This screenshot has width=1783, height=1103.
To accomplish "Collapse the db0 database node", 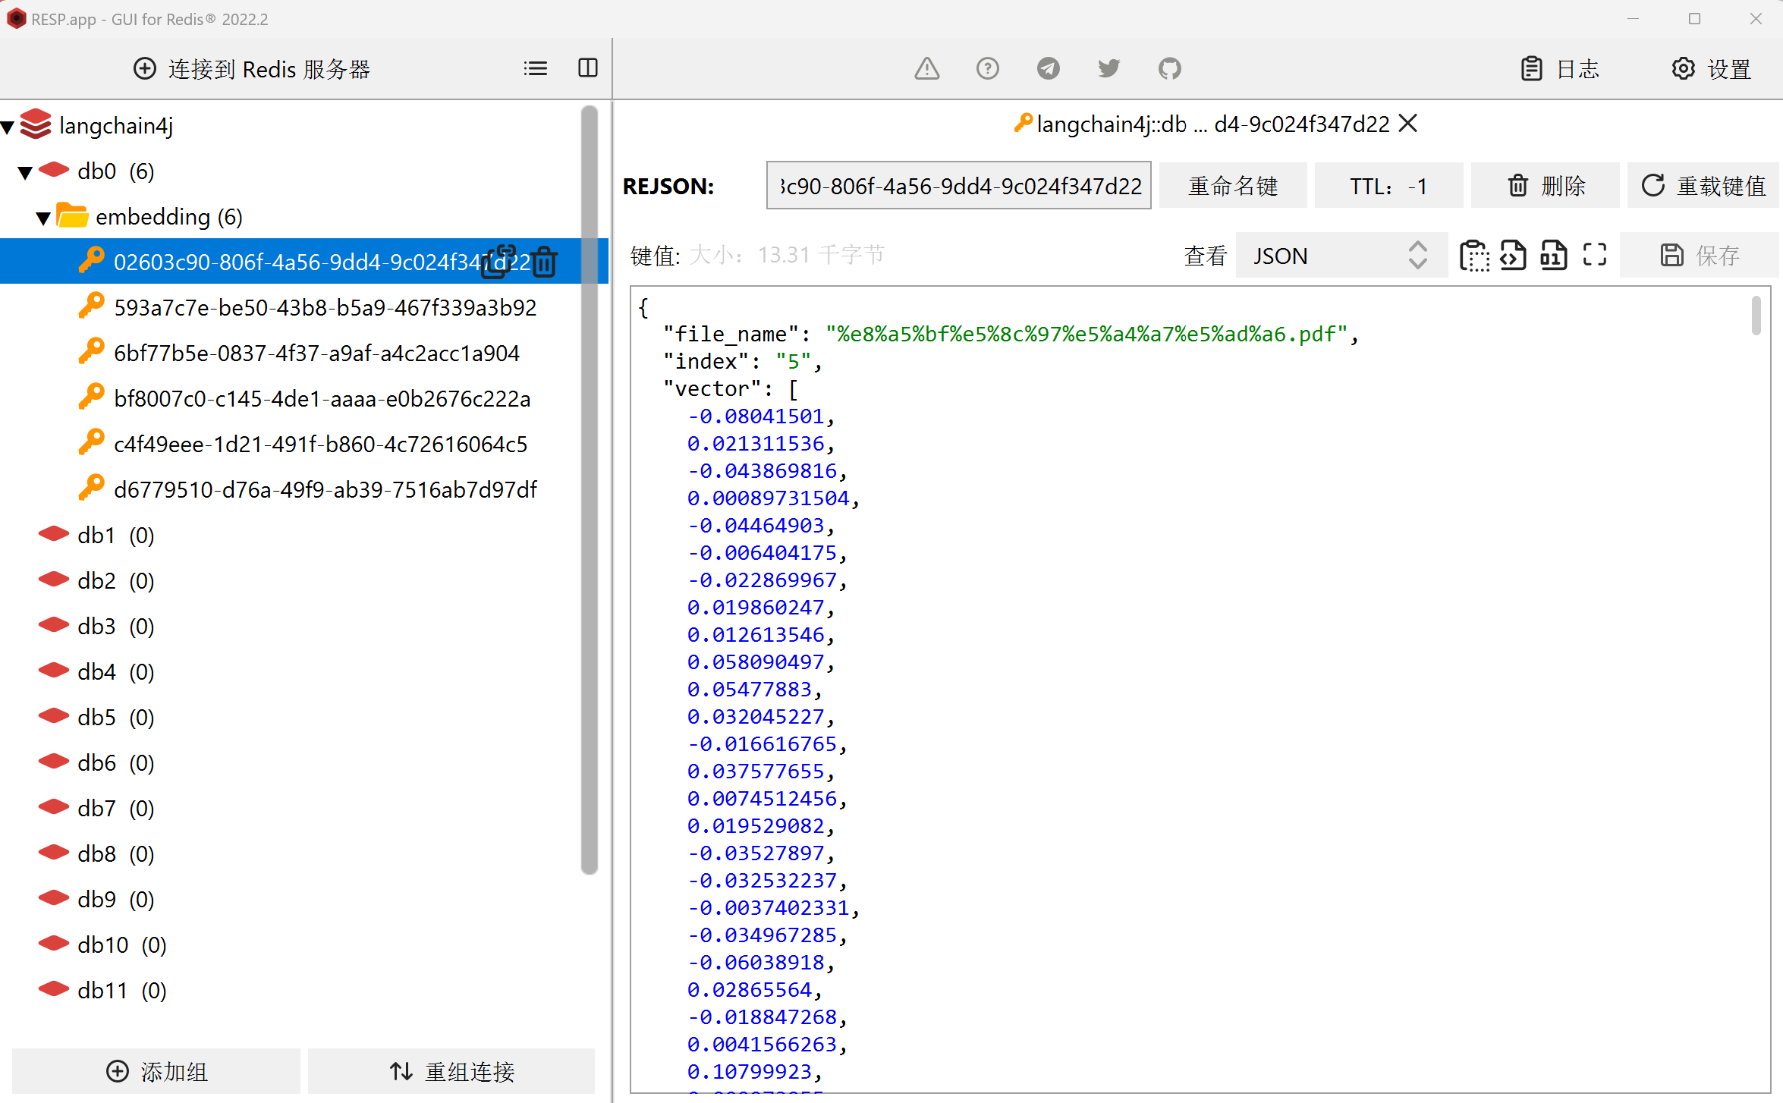I will (25, 172).
